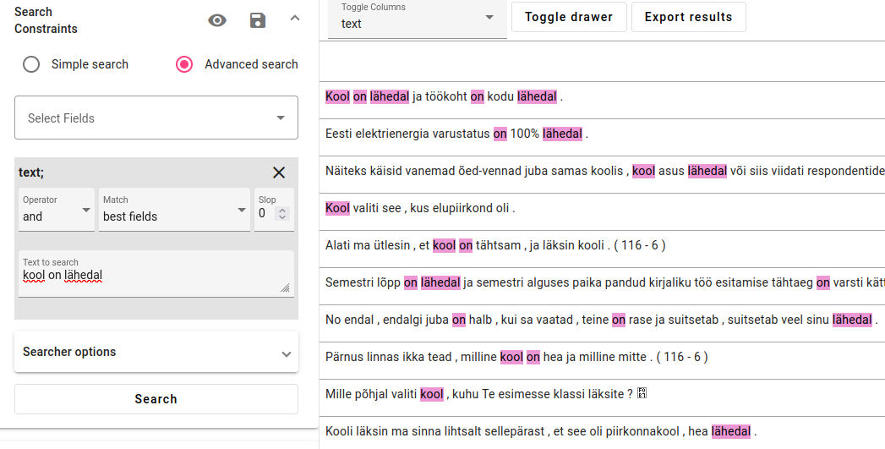Select row 'Kooli läksin ma sinna lihtsalt'

pyautogui.click(x=602, y=433)
